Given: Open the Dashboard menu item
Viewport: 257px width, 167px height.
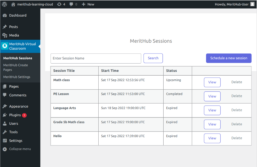Looking at the screenshot, I should (x=18, y=15).
